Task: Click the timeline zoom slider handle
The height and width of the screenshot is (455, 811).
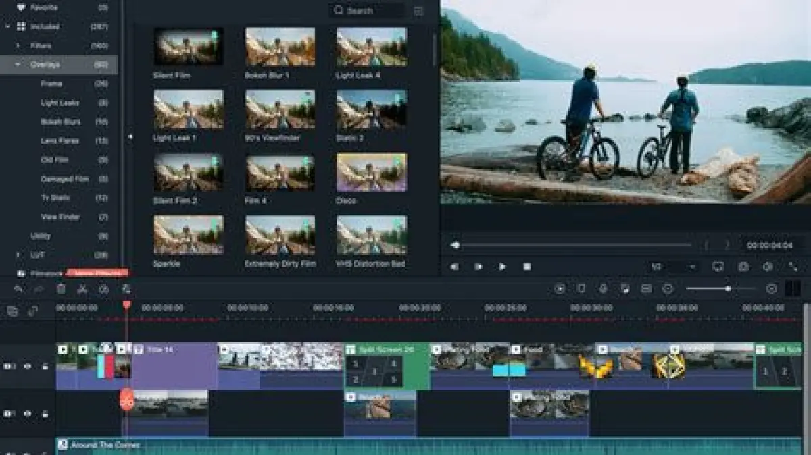Action: 728,289
